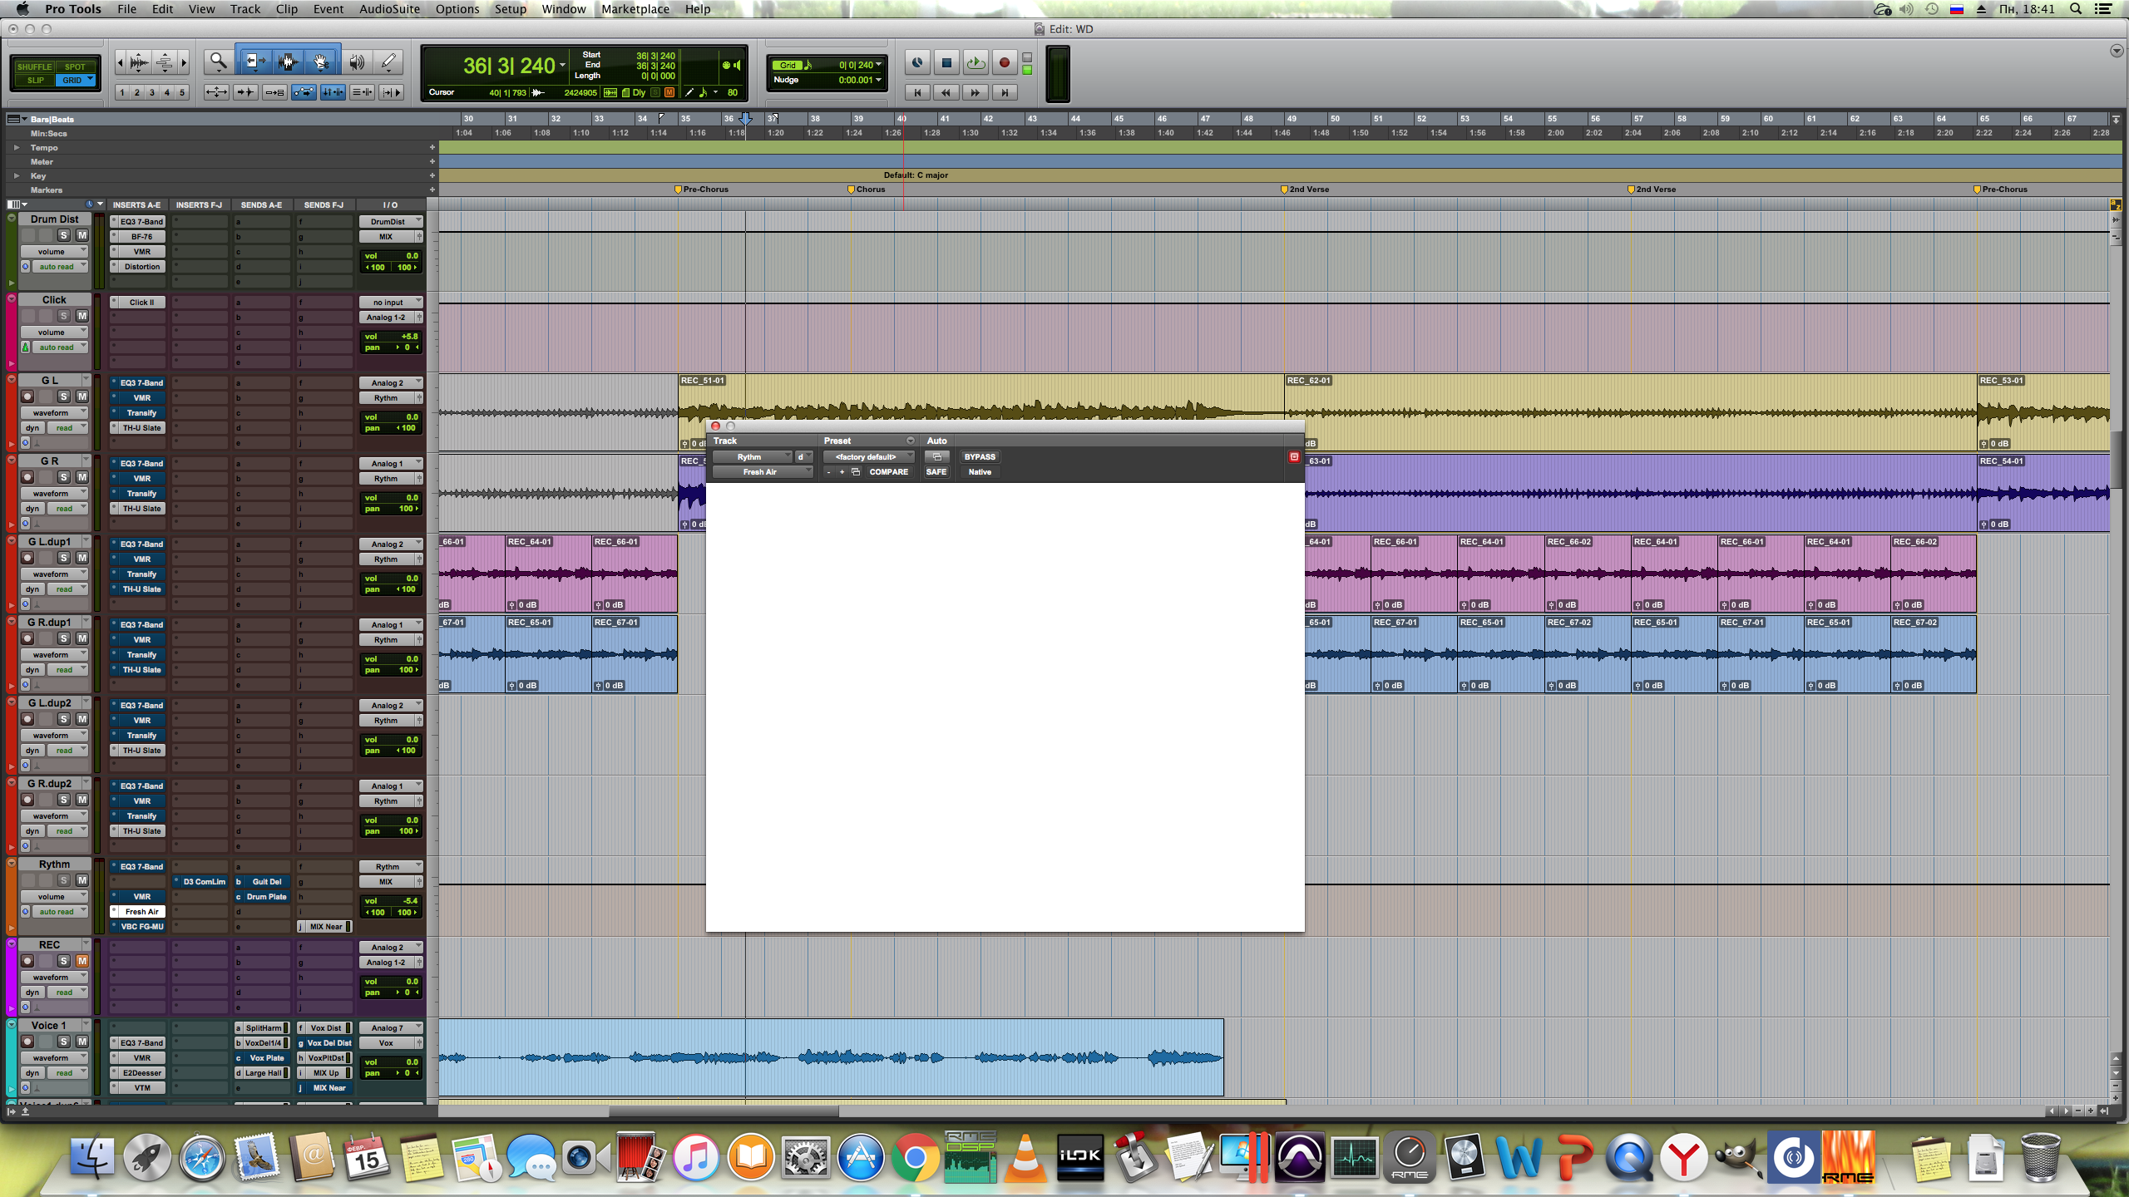2129x1197 pixels.
Task: Record-enable the G L track
Action: click(27, 397)
